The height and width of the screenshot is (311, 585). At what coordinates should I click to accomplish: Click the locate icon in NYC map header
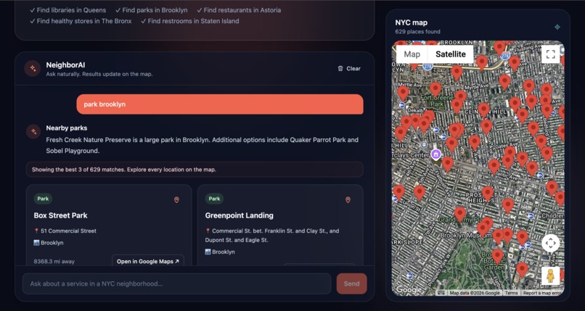[x=557, y=27]
